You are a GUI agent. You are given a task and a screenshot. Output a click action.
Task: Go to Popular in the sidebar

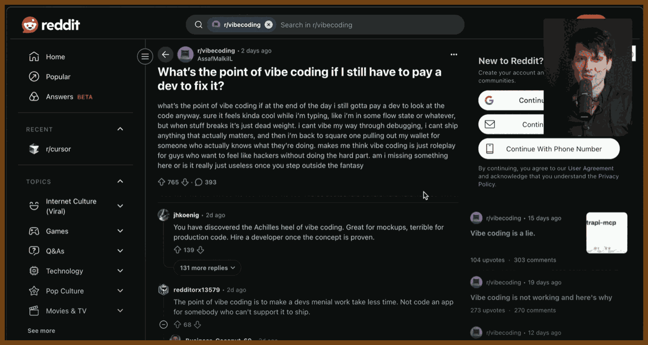tap(58, 77)
